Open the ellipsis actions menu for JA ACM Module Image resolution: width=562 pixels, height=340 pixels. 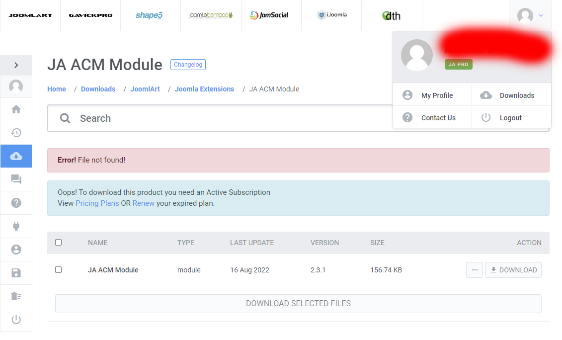pyautogui.click(x=474, y=269)
